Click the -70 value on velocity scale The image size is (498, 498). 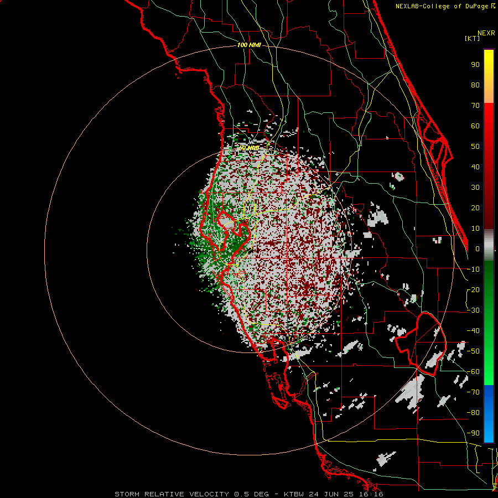pyautogui.click(x=473, y=392)
